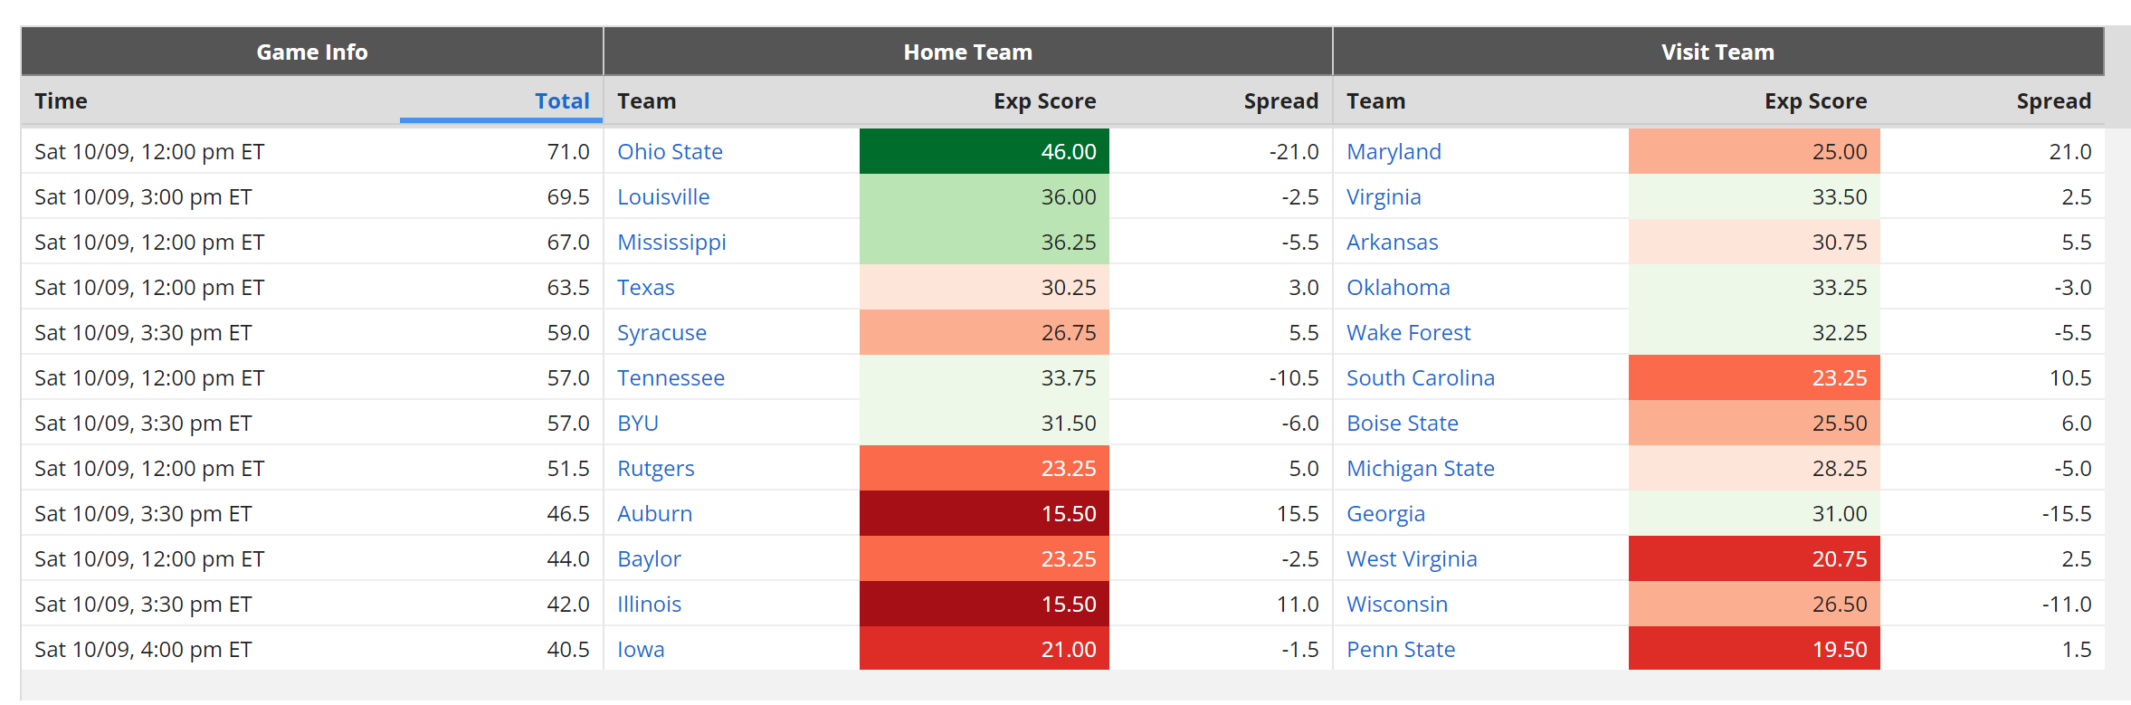This screenshot has height=705, width=2131.
Task: Open the Virginia team link
Action: [x=1384, y=197]
